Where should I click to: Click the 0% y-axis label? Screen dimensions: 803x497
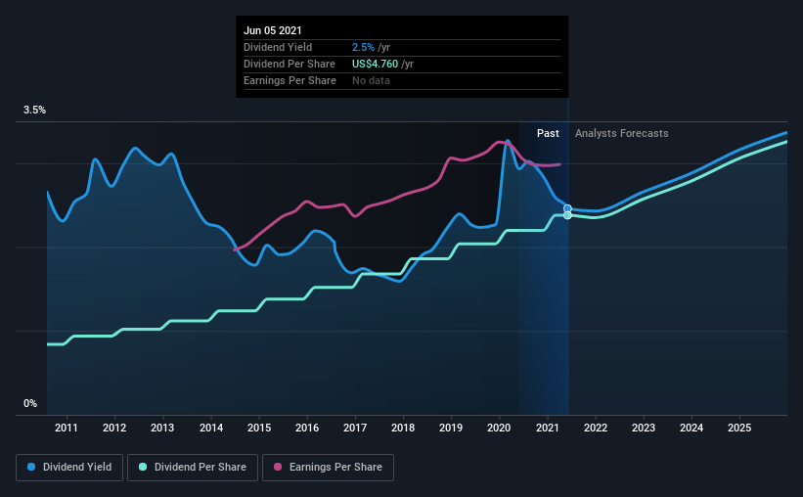(30, 404)
